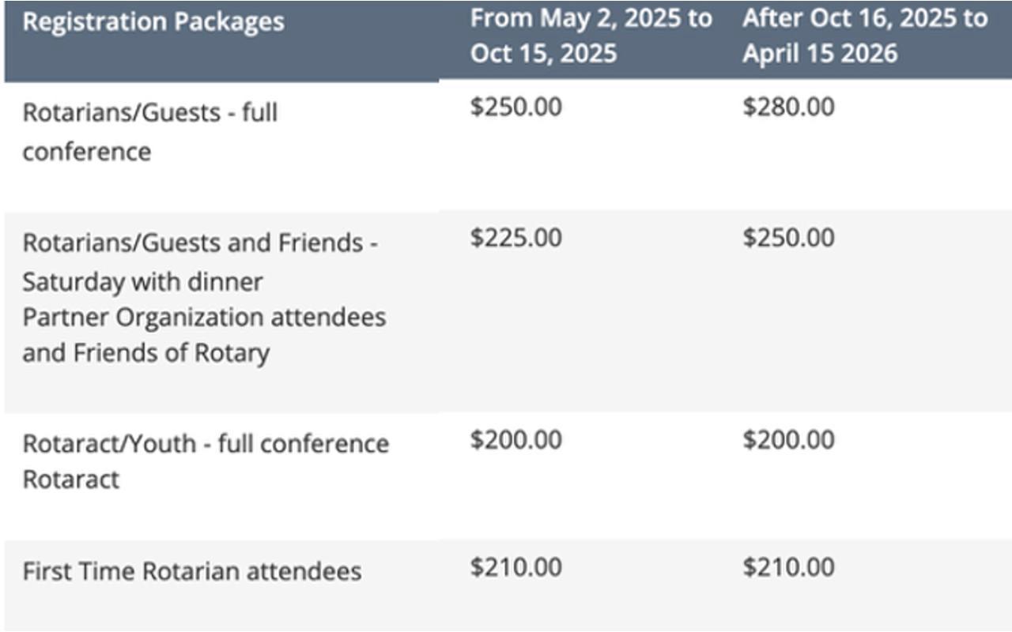This screenshot has width=1012, height=632.
Task: Select the late $200.00 Rotaract/Youth price
Action: click(x=787, y=439)
